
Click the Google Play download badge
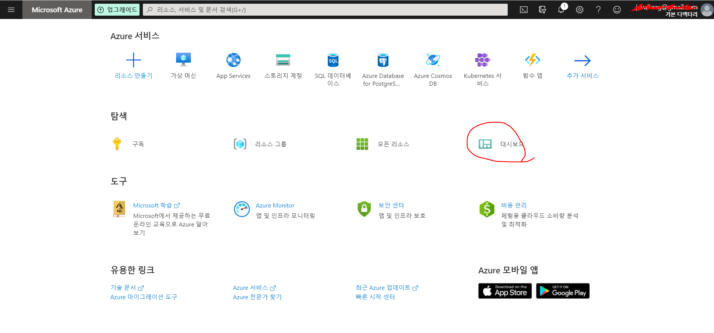(563, 291)
